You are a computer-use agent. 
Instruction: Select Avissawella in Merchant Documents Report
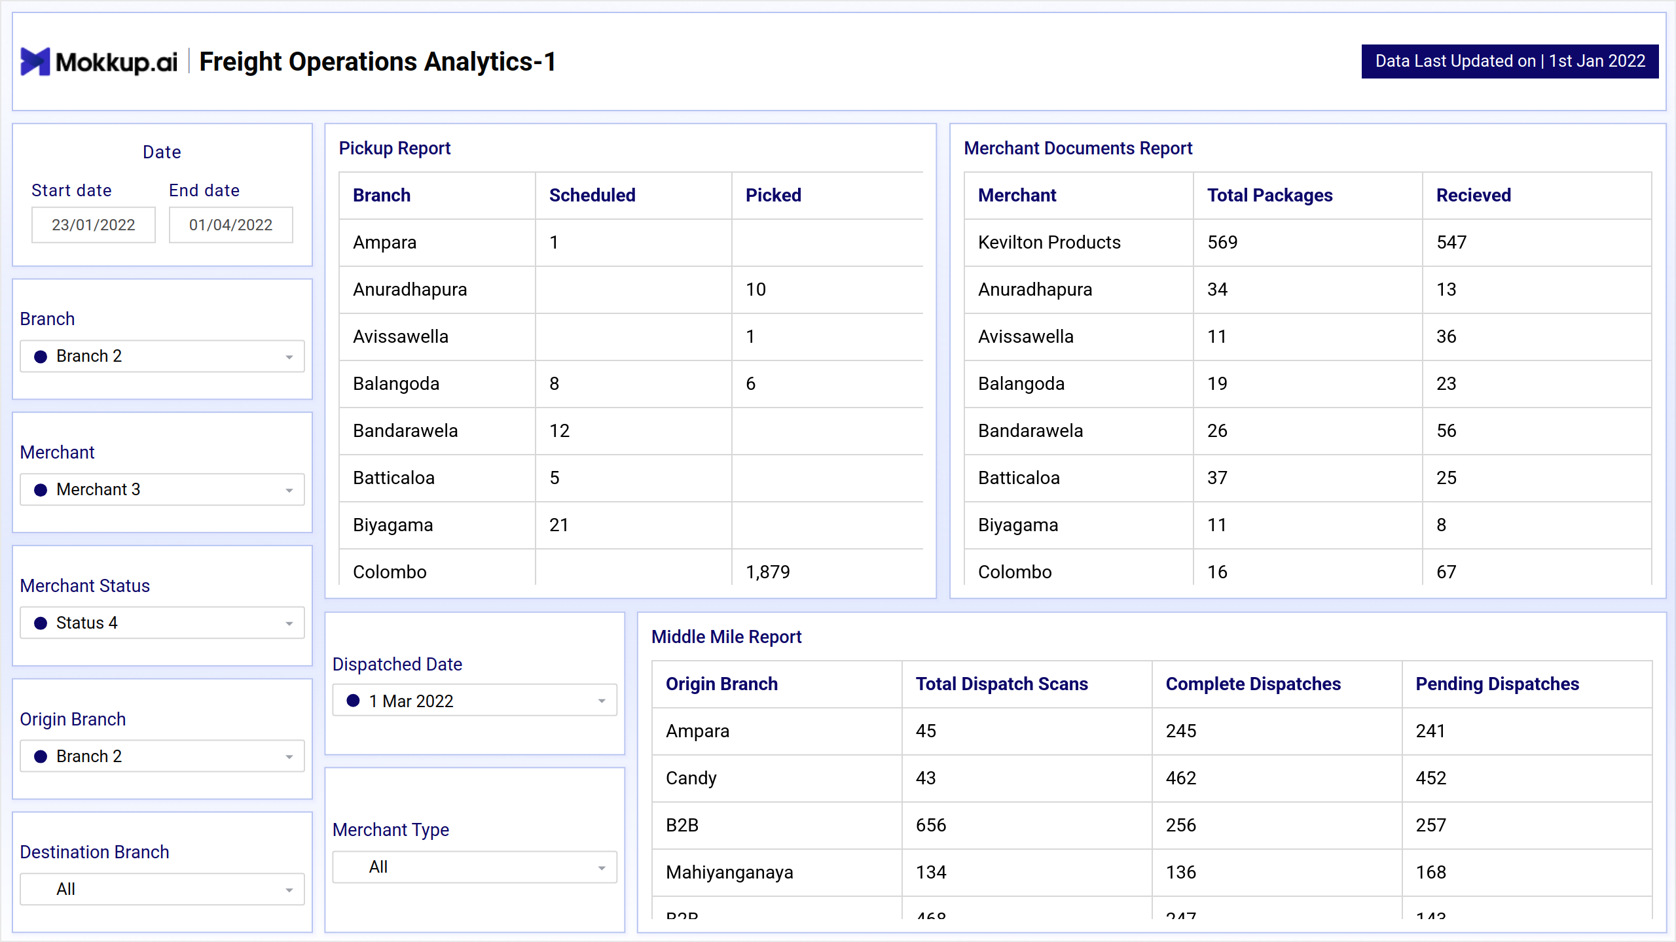(x=1308, y=337)
